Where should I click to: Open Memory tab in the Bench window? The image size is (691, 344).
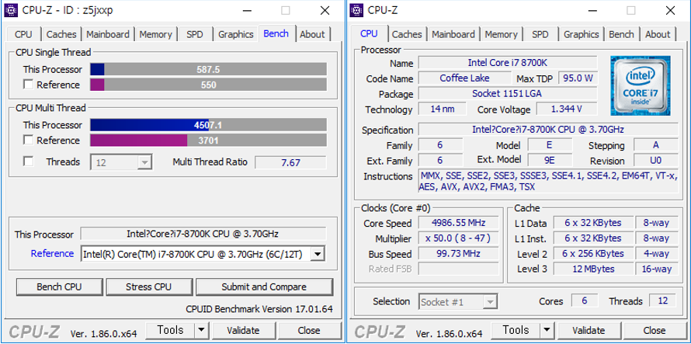pyautogui.click(x=155, y=34)
